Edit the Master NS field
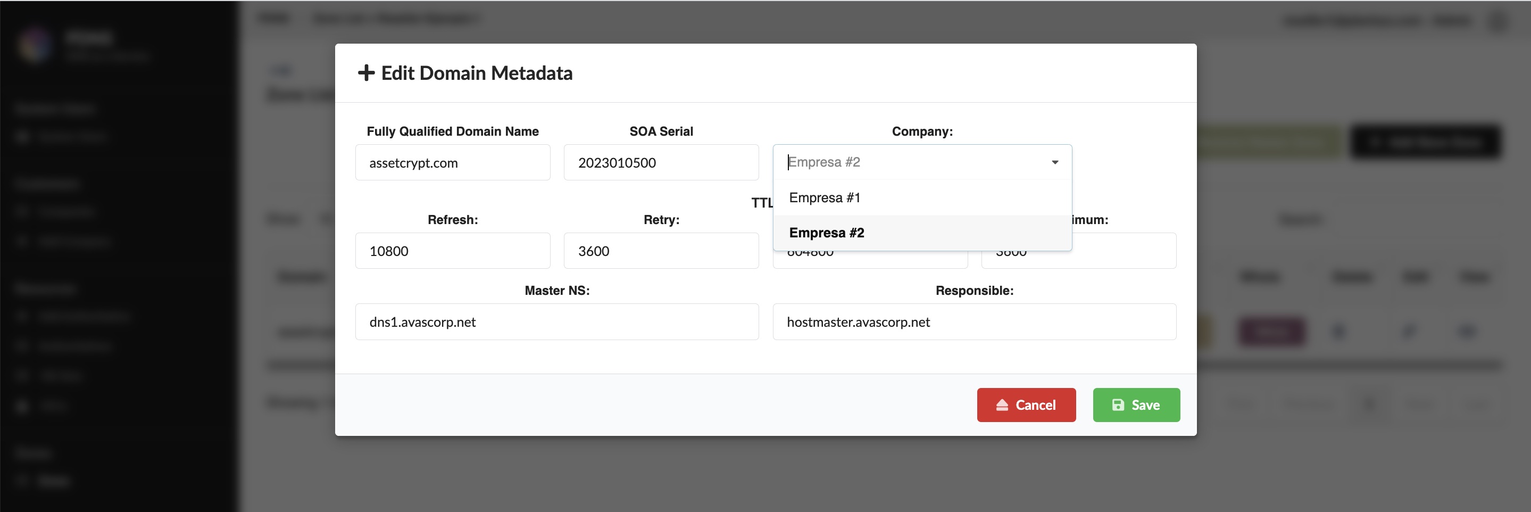1531x512 pixels. point(557,321)
